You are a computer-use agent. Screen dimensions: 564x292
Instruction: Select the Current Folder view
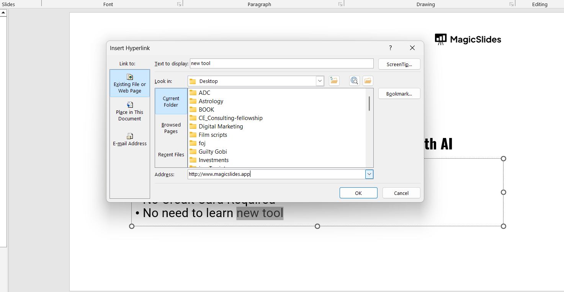[171, 101]
